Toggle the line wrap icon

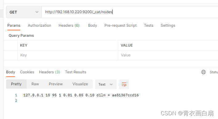point(124,84)
